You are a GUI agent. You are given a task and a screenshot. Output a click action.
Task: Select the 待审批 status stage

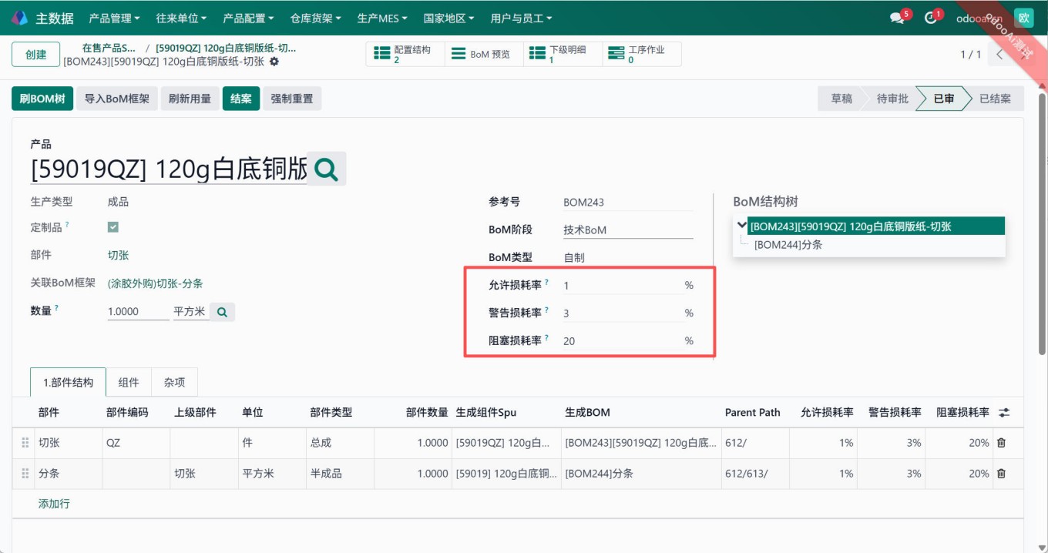[x=892, y=99]
